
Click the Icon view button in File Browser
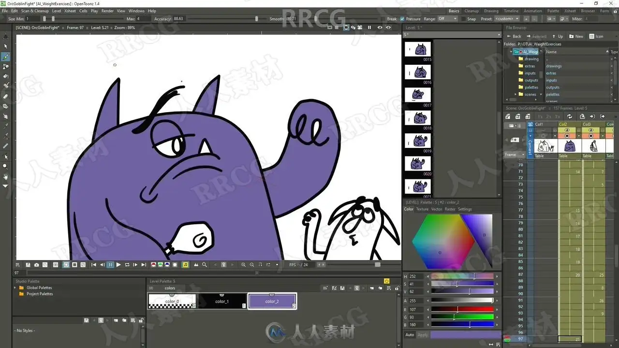pos(596,36)
